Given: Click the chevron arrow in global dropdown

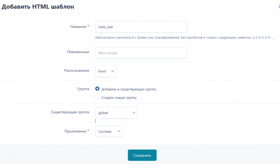Looking at the screenshot, I should (x=134, y=113).
